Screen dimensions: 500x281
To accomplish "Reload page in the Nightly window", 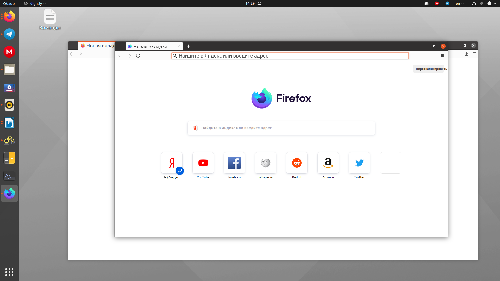I will 138,56.
